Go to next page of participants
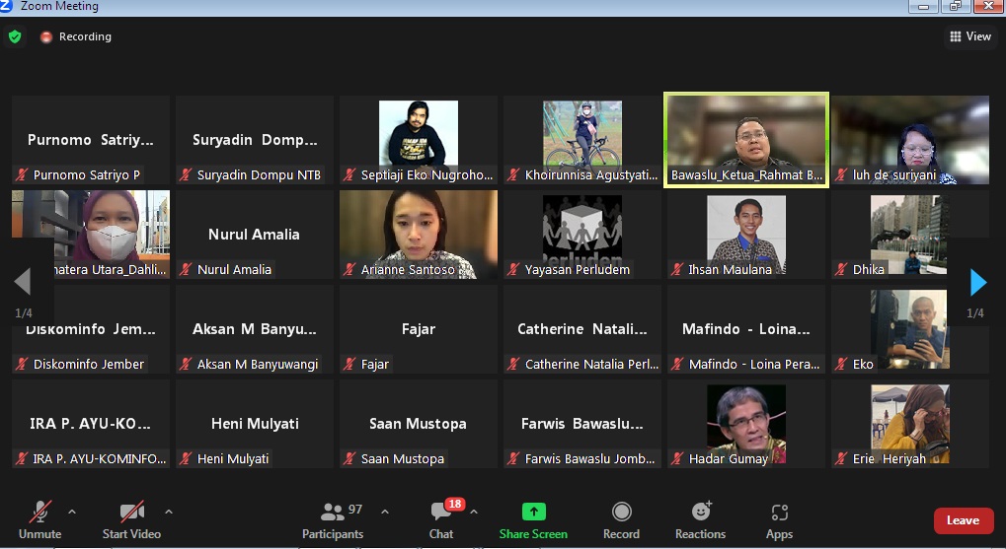 pyautogui.click(x=977, y=283)
